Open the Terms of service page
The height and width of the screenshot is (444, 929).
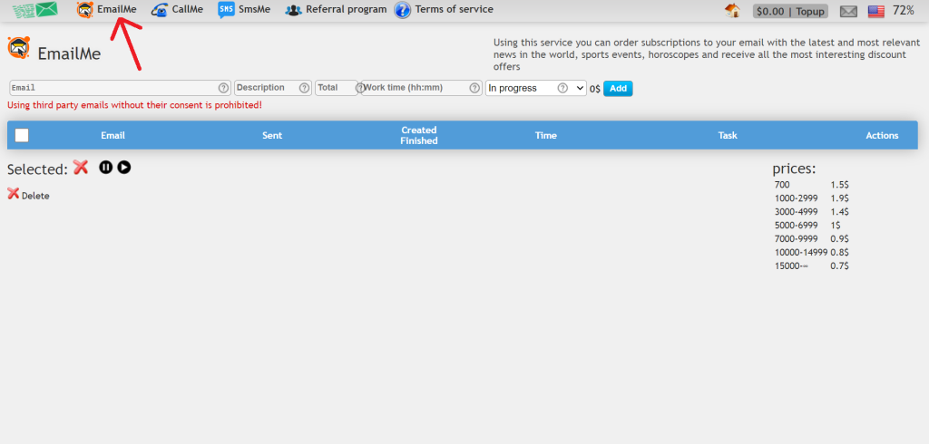click(x=444, y=9)
